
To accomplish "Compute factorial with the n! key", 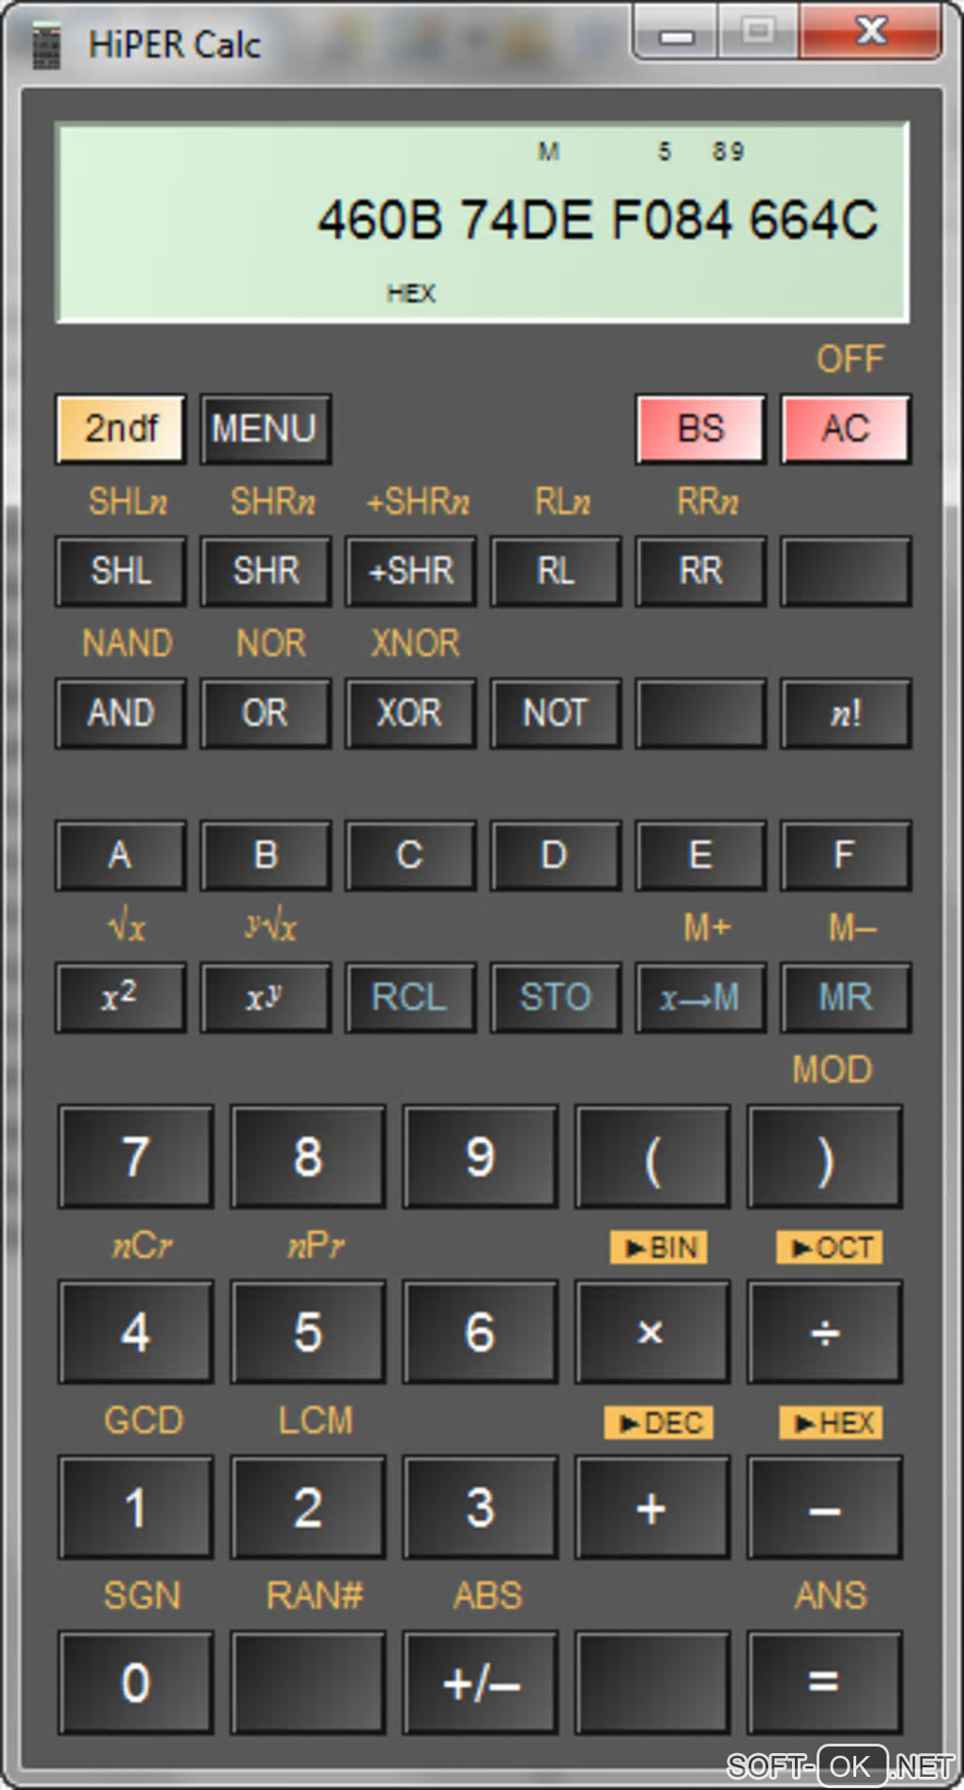I will (846, 713).
